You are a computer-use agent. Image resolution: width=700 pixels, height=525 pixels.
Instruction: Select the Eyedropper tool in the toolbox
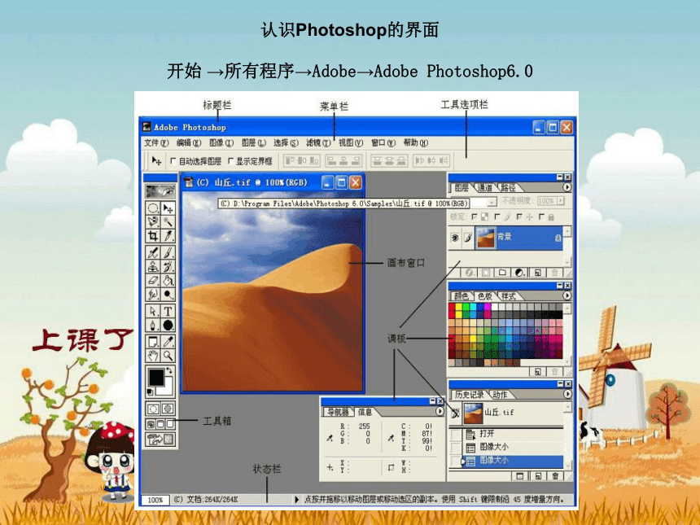pos(168,342)
